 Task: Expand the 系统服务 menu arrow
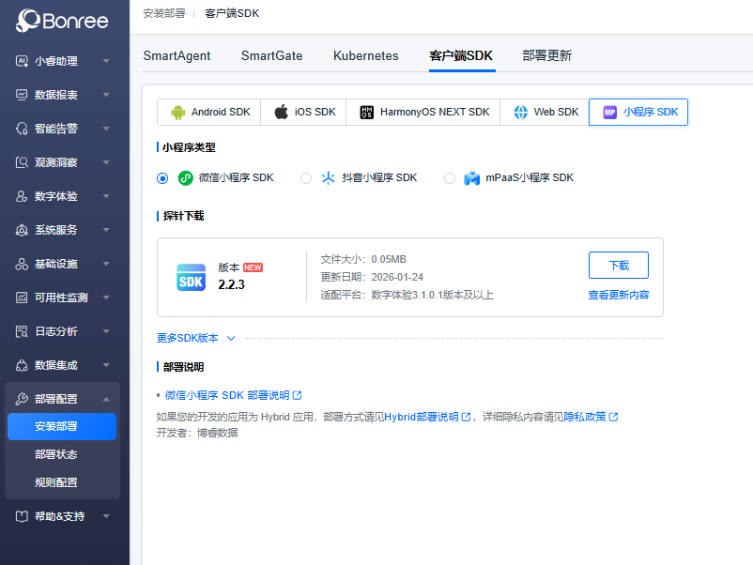106,230
